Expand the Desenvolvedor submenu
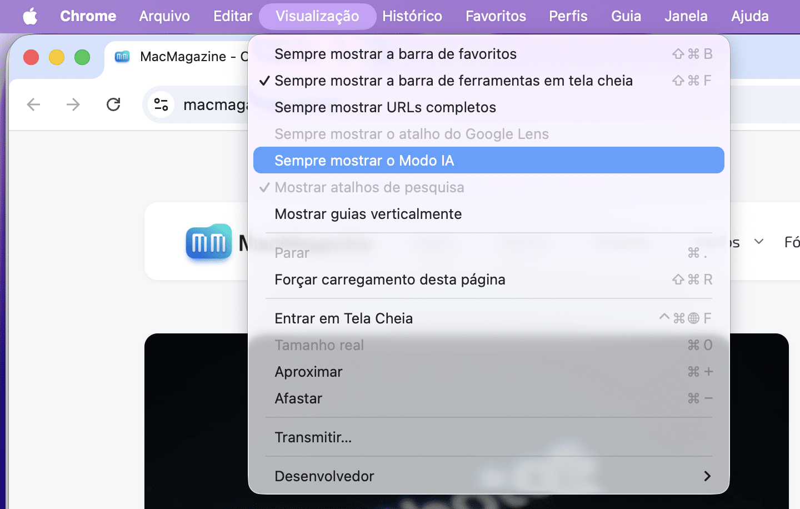 tap(489, 476)
